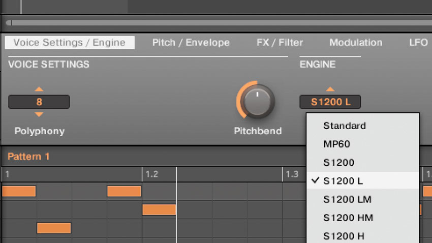
Task: Switch to the LFO tab
Action: coord(418,43)
